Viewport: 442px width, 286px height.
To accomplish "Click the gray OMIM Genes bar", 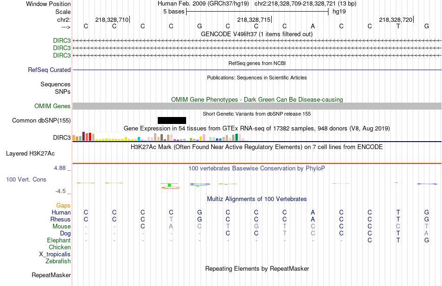I will pos(257,106).
